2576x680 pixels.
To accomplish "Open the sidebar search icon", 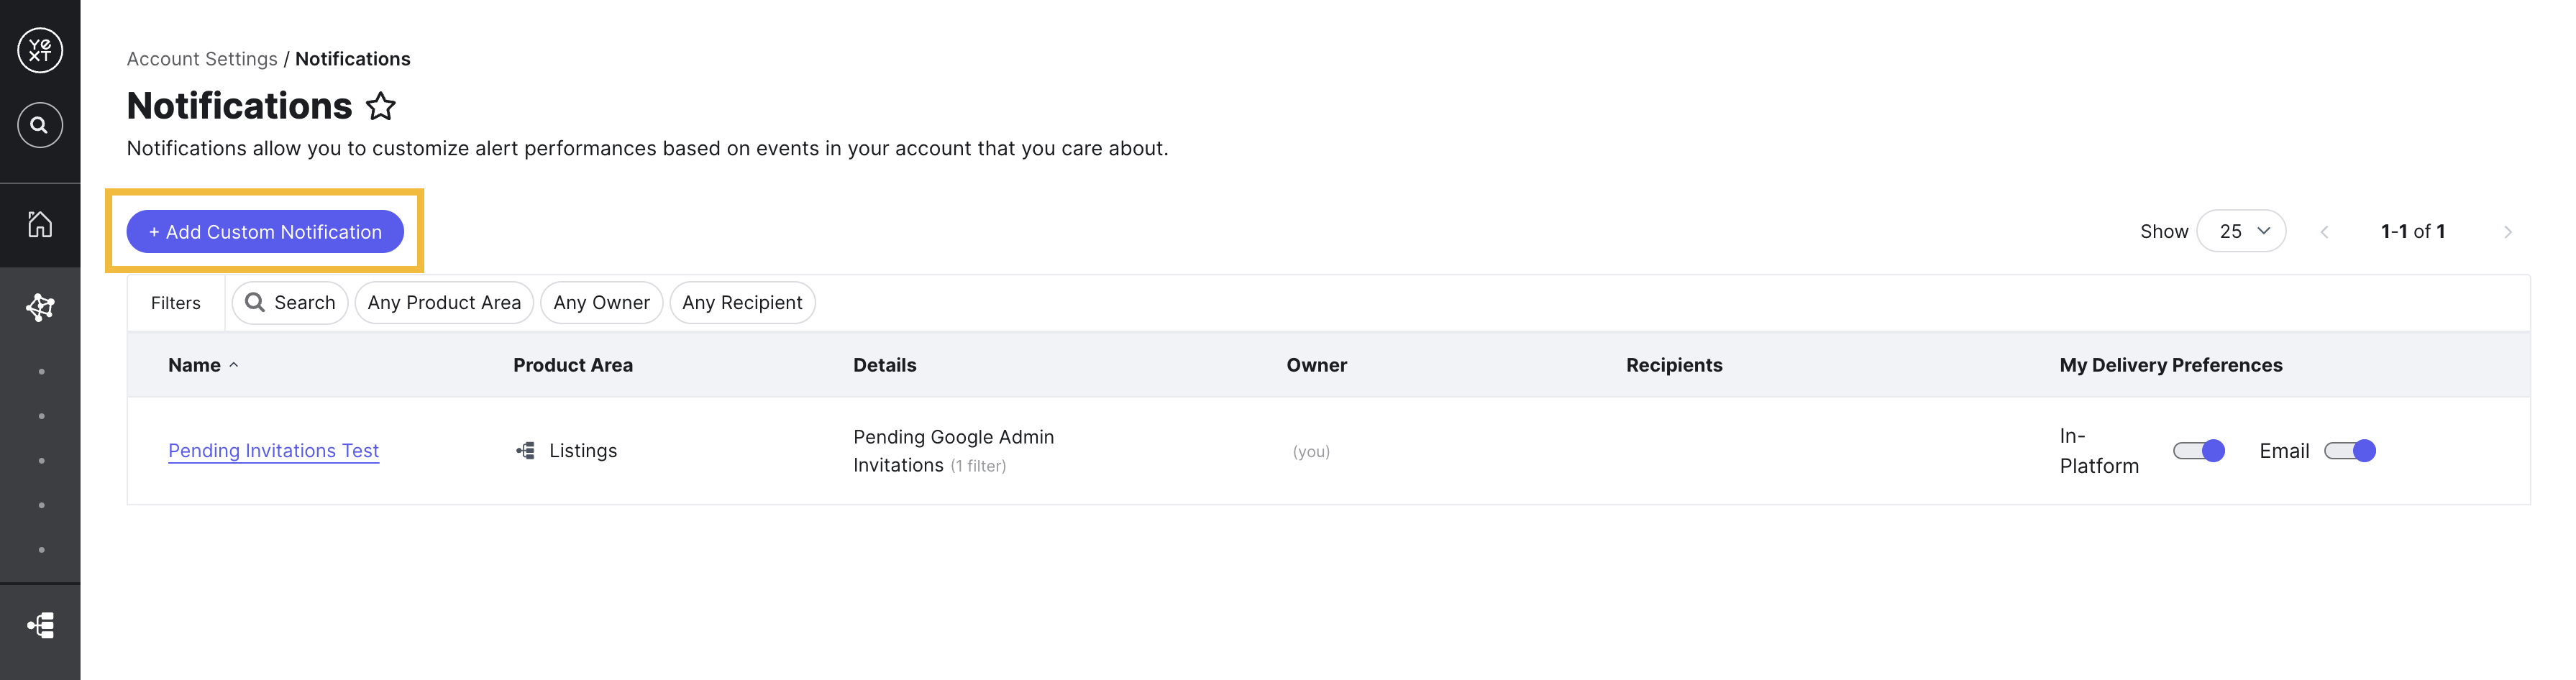I will (x=40, y=125).
